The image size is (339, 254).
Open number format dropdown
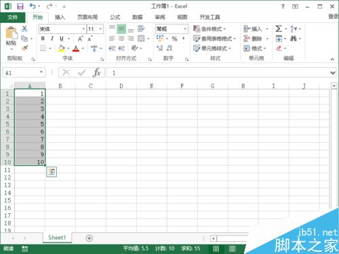point(185,29)
